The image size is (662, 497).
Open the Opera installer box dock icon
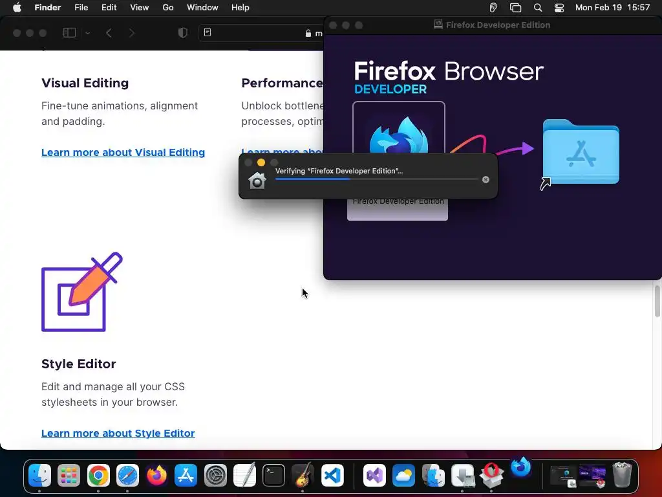click(x=491, y=476)
